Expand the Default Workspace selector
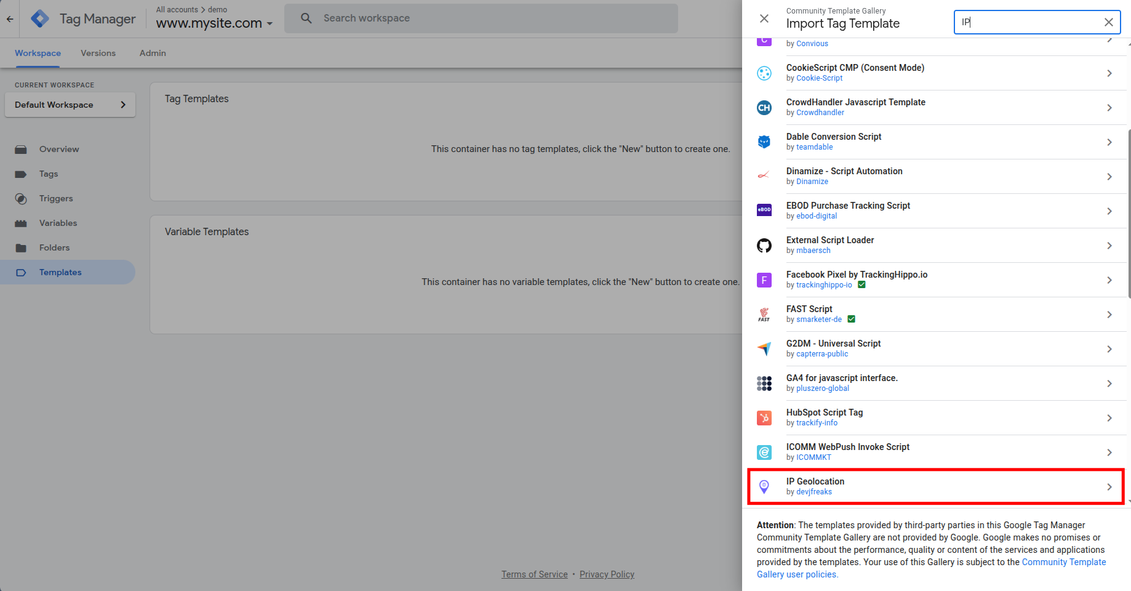 coord(70,105)
